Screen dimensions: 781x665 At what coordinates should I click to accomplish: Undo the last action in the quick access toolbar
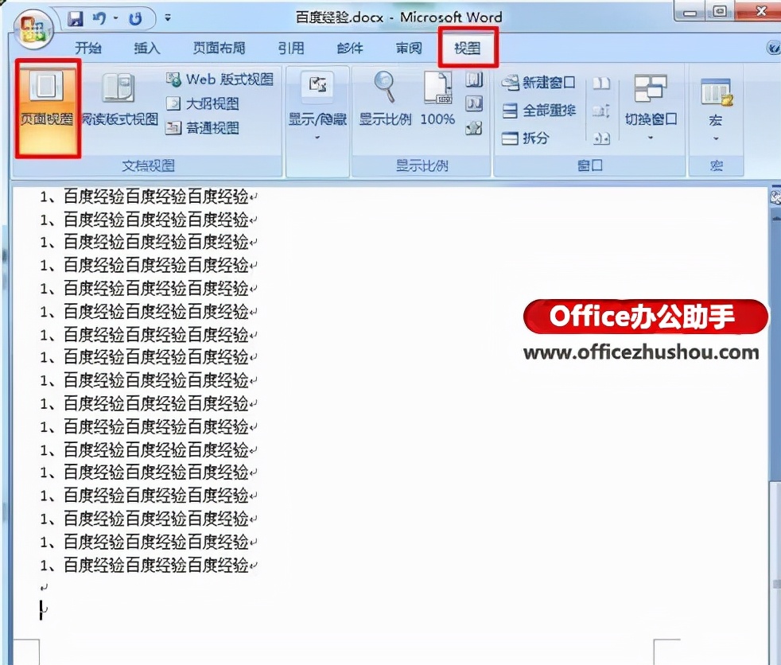point(99,19)
